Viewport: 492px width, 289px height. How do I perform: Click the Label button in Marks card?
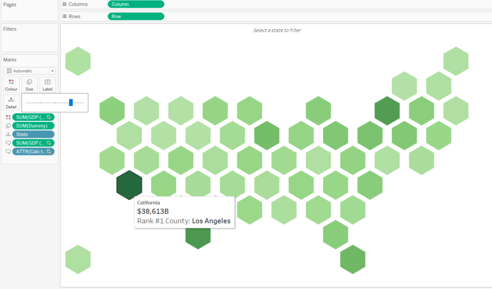48,84
